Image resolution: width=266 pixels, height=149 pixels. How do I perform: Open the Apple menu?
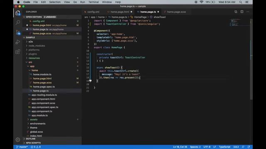[18, 2]
